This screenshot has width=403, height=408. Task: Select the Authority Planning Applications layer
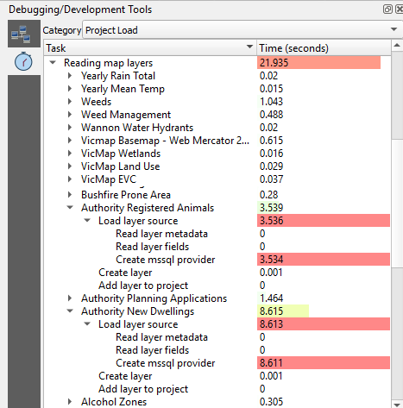pyautogui.click(x=154, y=298)
